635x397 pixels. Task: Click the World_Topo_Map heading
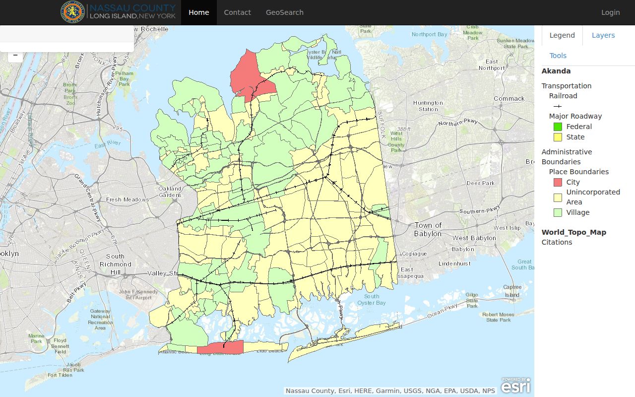click(x=574, y=232)
